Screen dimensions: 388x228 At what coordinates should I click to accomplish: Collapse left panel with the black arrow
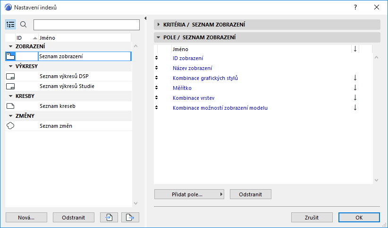click(145, 18)
